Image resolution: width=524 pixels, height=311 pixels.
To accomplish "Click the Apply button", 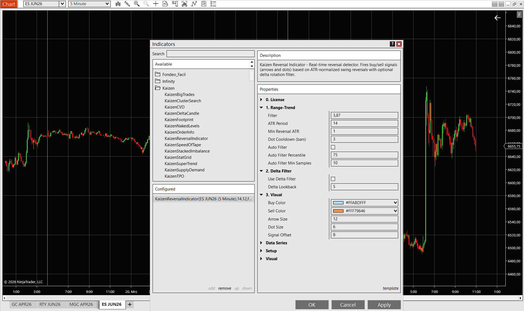I will coord(384,305).
